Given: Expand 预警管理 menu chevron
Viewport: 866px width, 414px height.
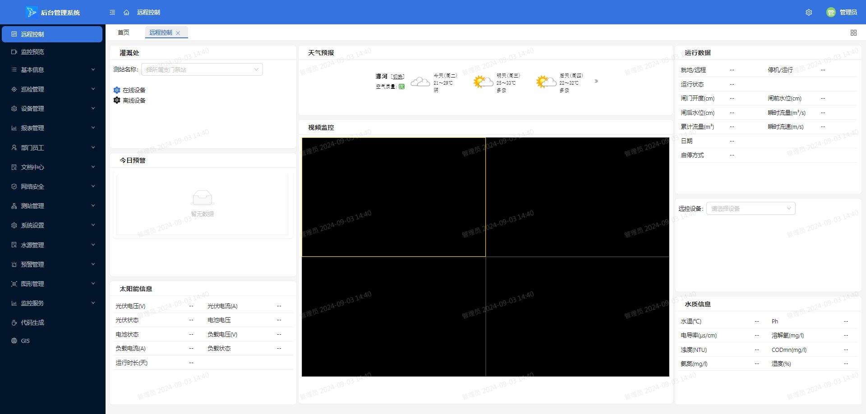Looking at the screenshot, I should (x=93, y=264).
